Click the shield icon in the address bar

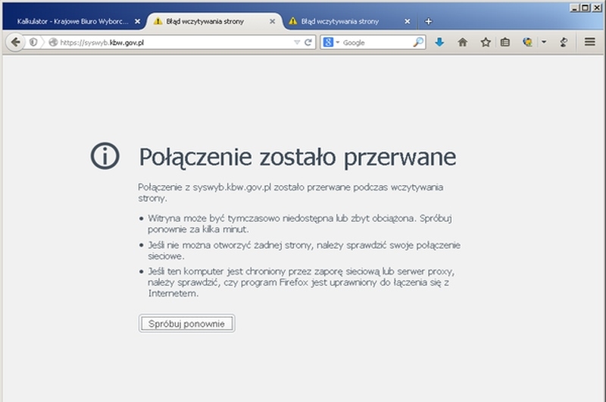pos(33,42)
